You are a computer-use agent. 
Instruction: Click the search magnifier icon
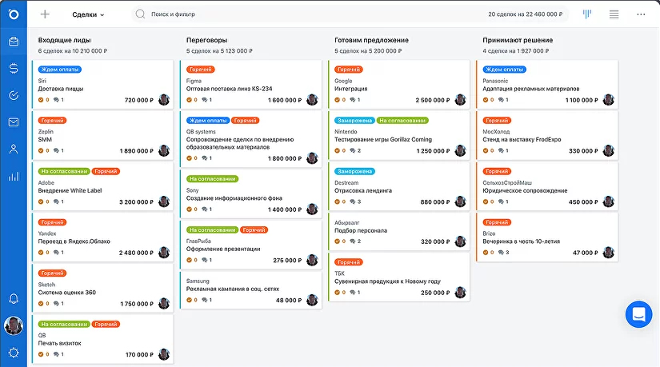(x=140, y=14)
